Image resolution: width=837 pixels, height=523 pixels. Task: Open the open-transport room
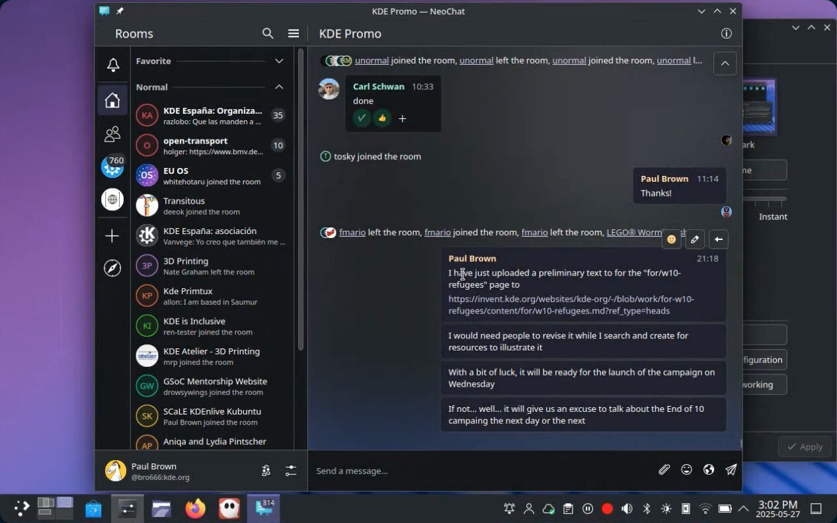212,145
